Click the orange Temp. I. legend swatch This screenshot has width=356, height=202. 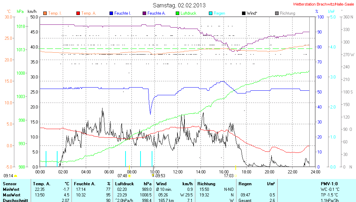tap(45, 13)
